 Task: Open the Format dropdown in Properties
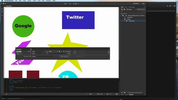[x=38, y=51]
